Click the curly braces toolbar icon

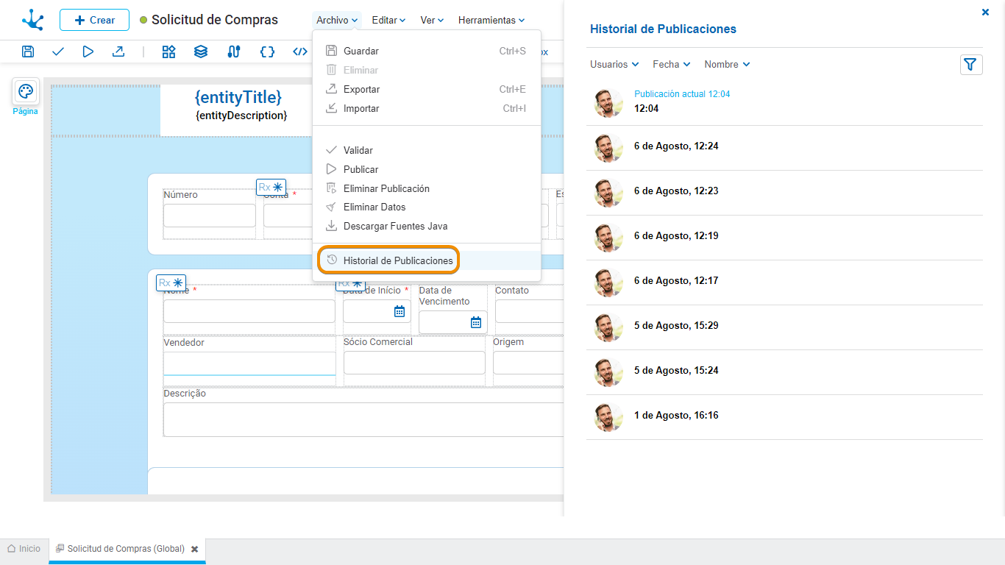pos(267,51)
